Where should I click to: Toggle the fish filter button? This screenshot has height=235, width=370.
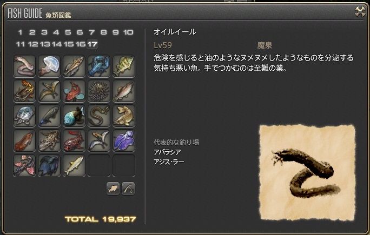(113, 189)
